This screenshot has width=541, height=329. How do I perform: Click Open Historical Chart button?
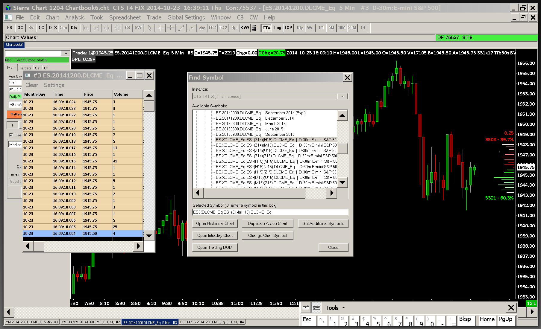pyautogui.click(x=215, y=223)
